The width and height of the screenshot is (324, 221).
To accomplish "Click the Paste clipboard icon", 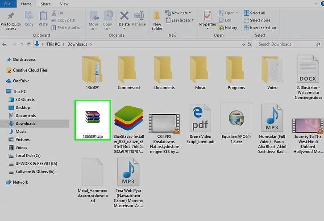I will (43, 16).
